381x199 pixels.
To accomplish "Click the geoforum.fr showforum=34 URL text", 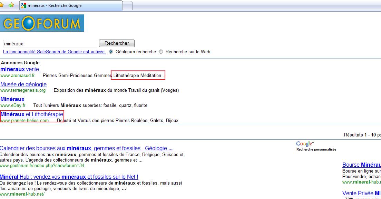I will pyautogui.click(x=42, y=166).
